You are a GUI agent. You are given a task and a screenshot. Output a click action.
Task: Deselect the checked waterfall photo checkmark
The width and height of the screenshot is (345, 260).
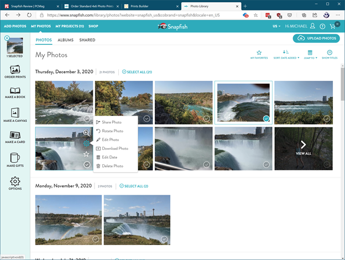pyautogui.click(x=266, y=118)
